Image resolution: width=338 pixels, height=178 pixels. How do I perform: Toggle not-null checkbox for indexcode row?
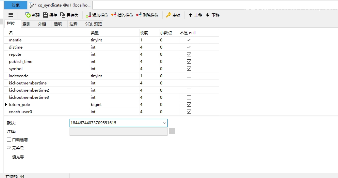click(189, 76)
